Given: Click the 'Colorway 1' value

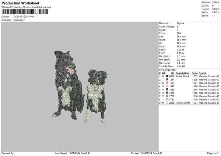Looking at the screenshot, I should pyautogui.click(x=20, y=20).
